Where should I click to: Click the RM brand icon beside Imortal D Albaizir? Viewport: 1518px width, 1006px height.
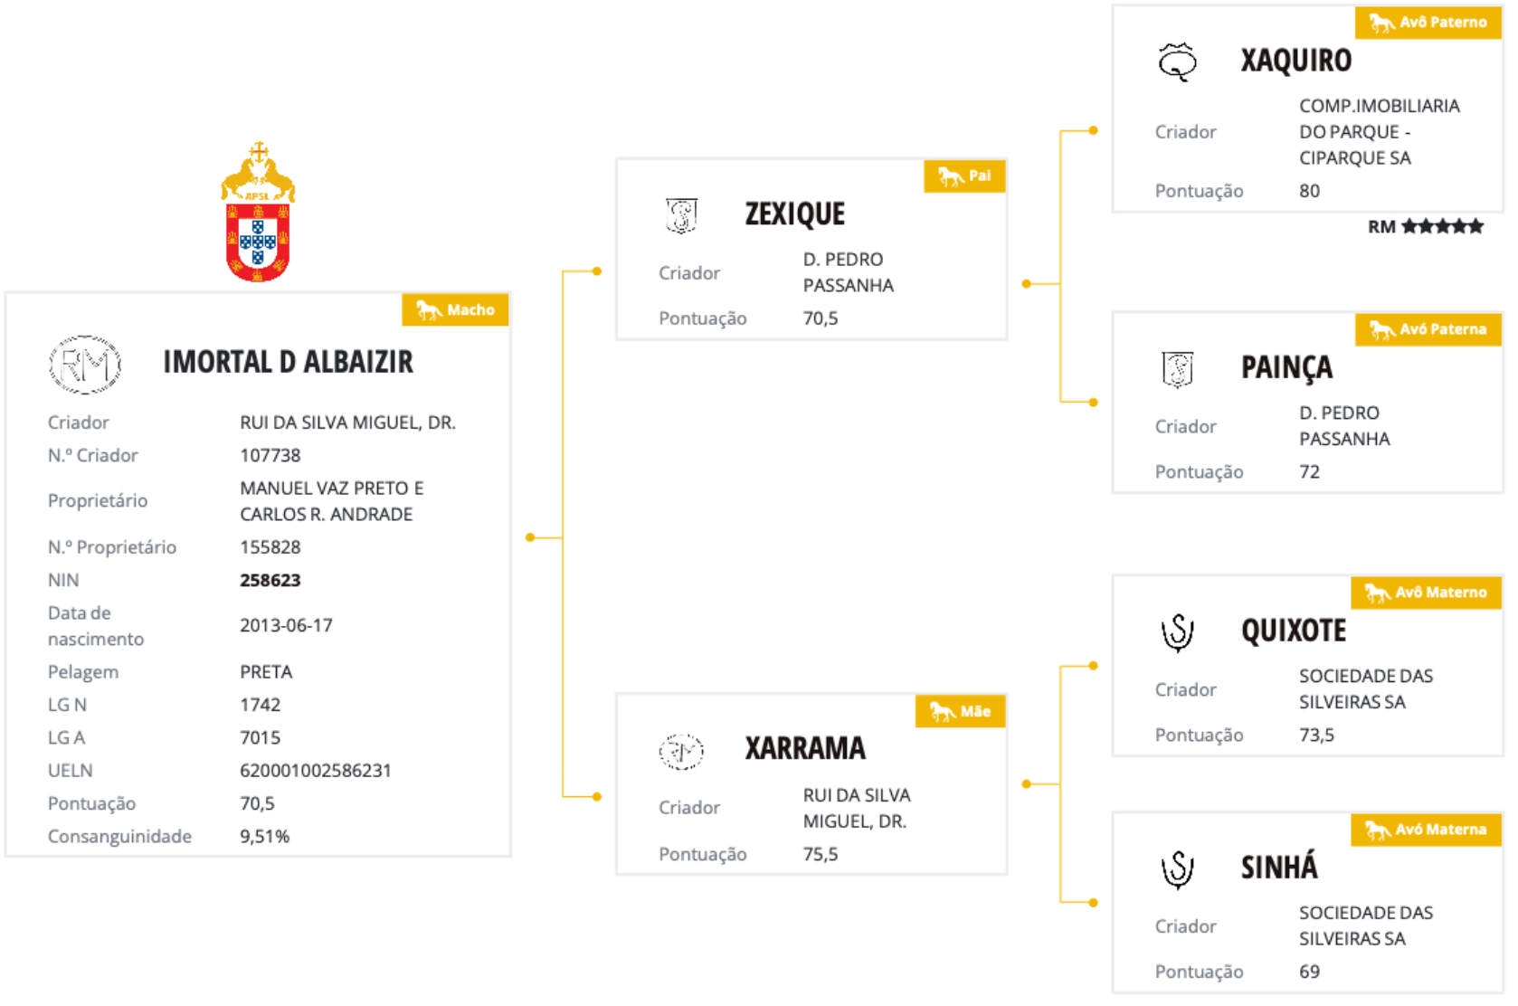click(x=85, y=365)
